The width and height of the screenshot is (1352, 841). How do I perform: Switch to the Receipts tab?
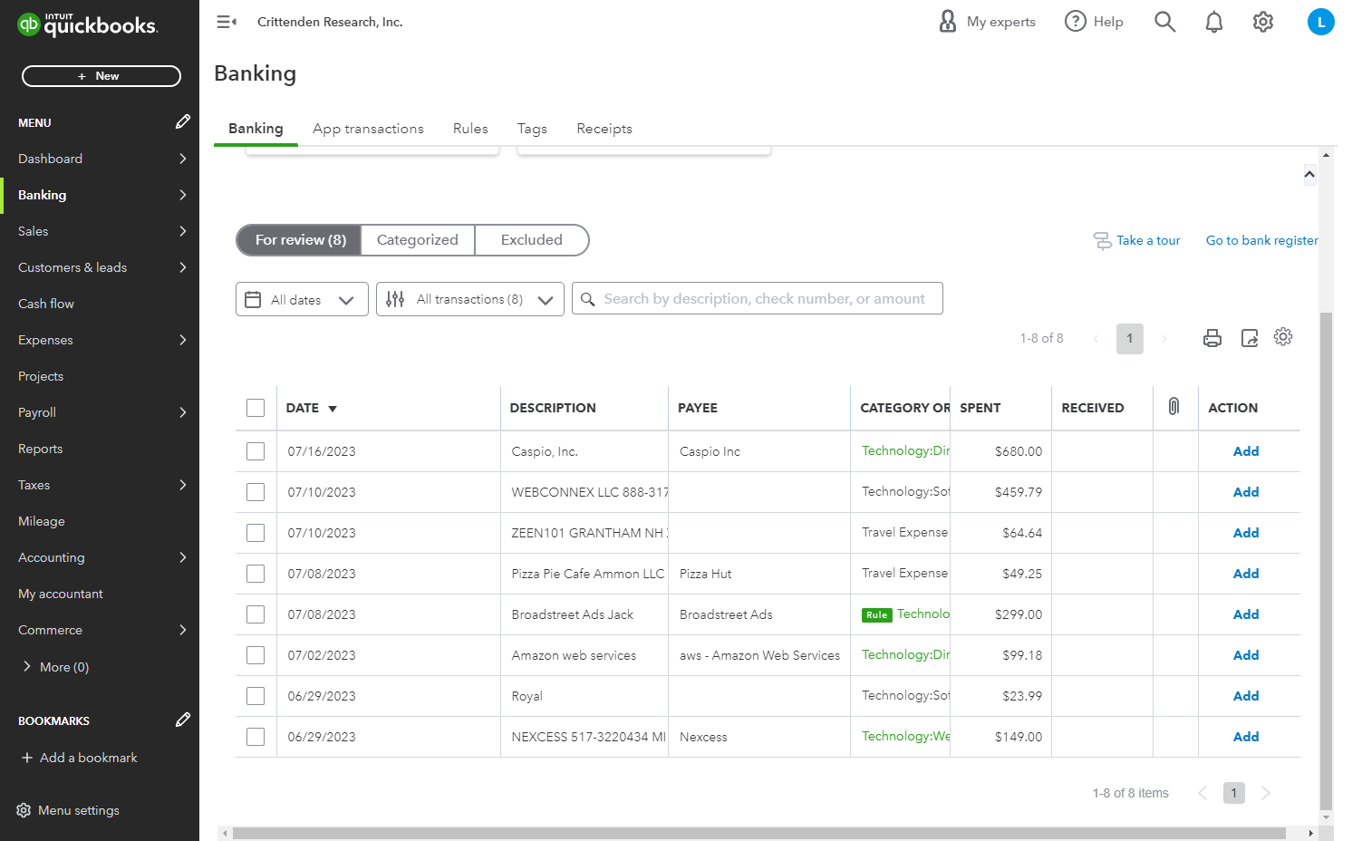[x=604, y=129]
